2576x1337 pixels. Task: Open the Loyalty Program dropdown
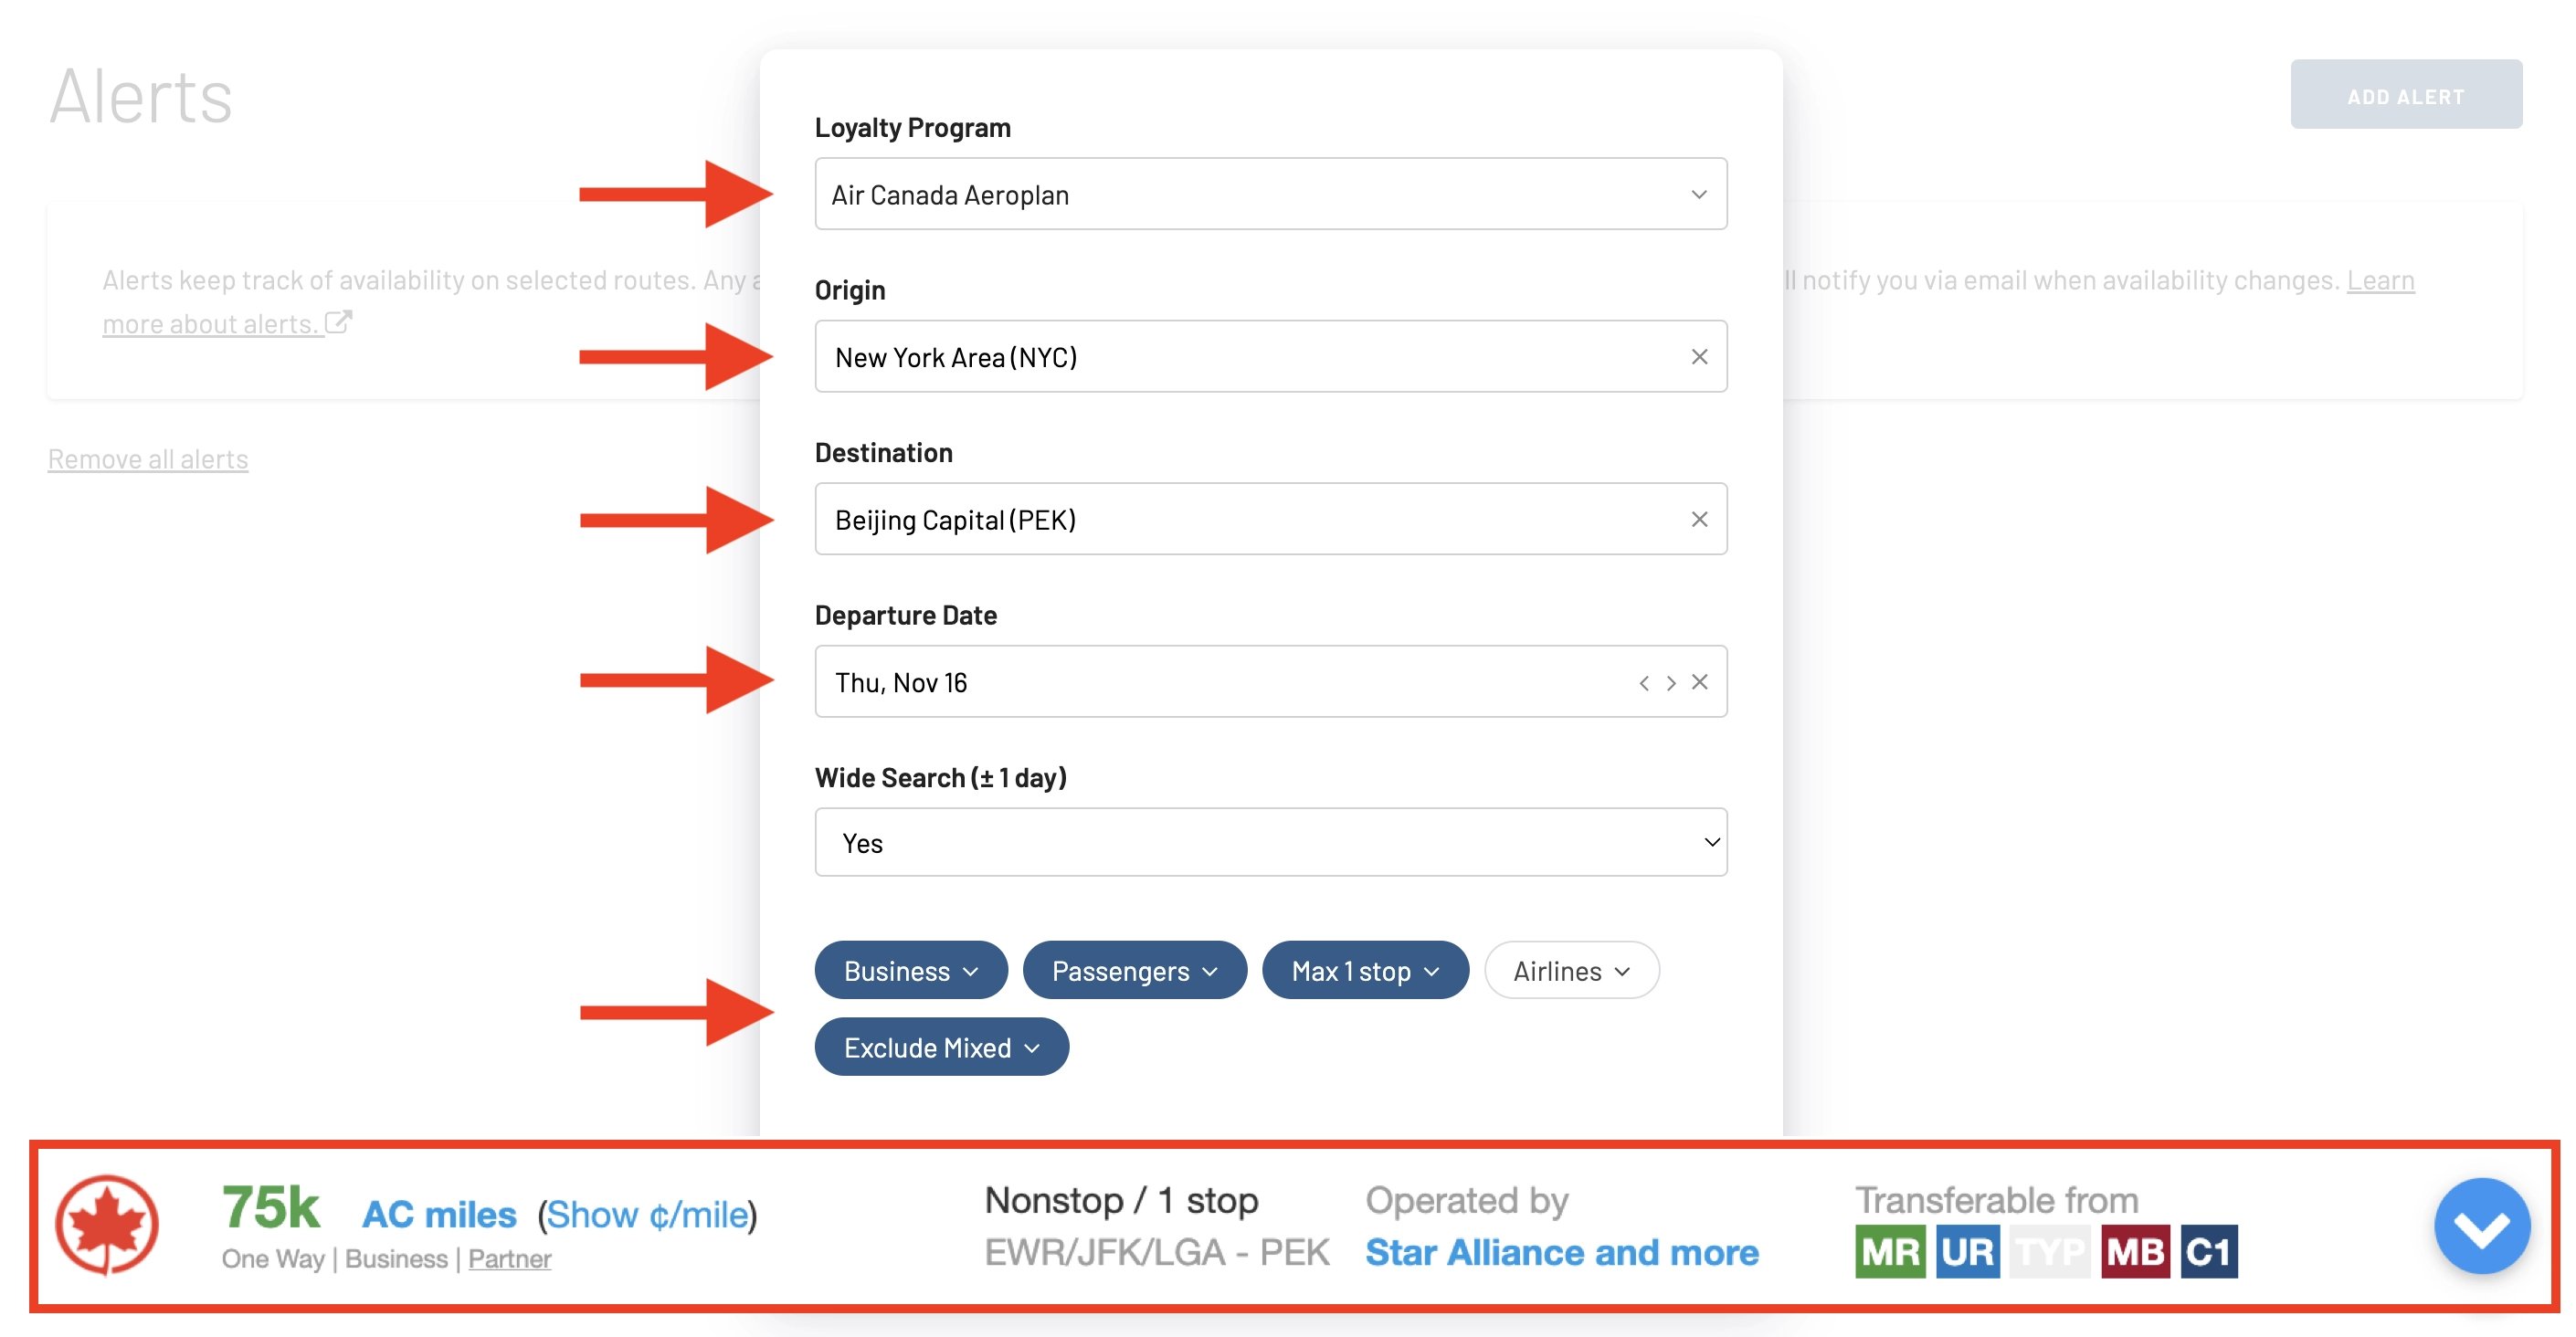point(1270,194)
